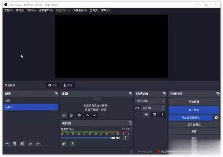This screenshot has width=223, height=157.
Task: Click the 开始直播 button
Action: [194, 102]
